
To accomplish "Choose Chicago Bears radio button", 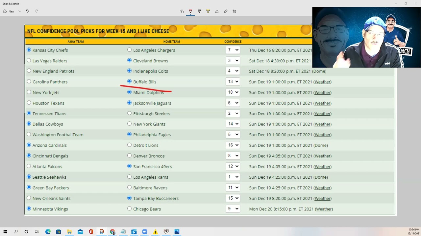I will 129,208.
